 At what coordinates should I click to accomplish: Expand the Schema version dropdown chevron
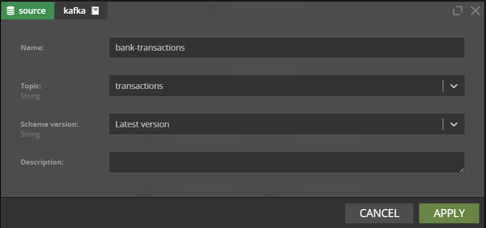[454, 124]
